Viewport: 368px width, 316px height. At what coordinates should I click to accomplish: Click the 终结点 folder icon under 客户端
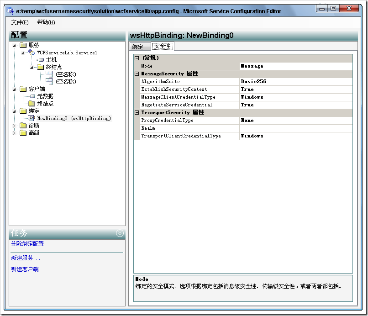tap(32, 103)
